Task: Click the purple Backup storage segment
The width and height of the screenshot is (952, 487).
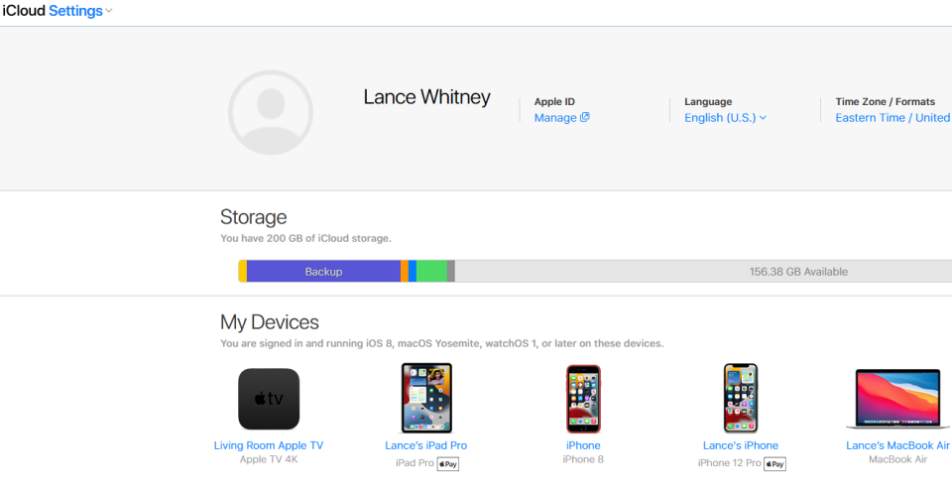Action: 323,272
